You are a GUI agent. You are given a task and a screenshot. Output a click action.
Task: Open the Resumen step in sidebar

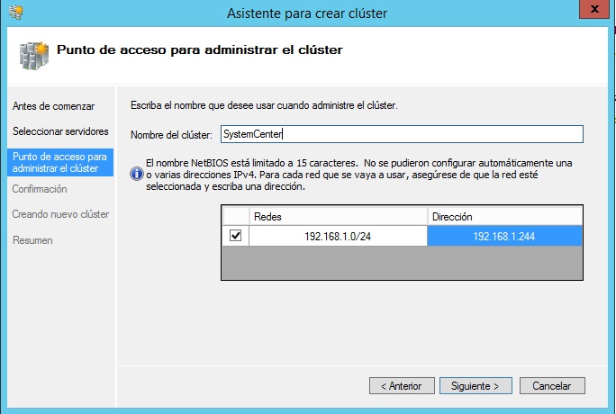point(32,240)
